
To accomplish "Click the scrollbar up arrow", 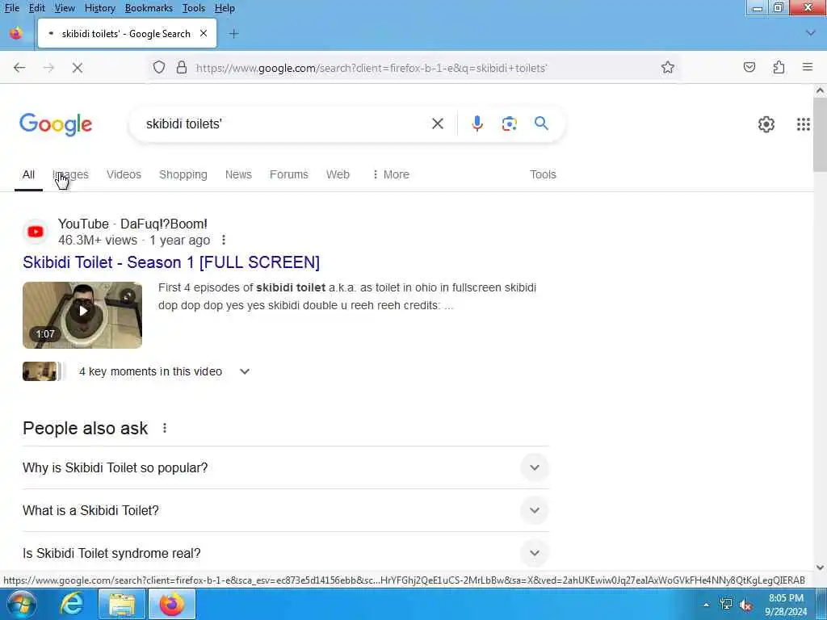I will pyautogui.click(x=820, y=90).
